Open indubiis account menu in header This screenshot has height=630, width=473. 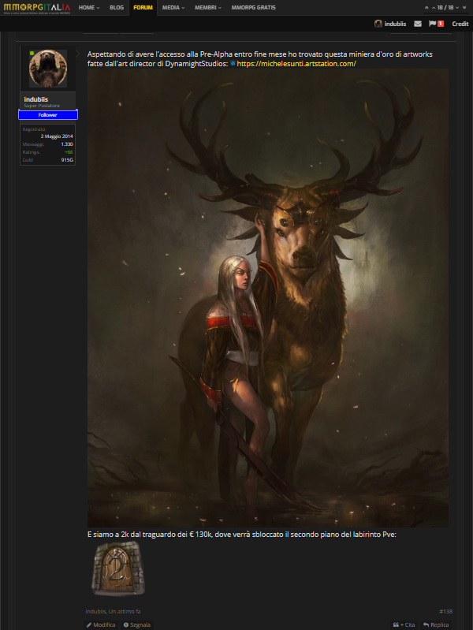pyautogui.click(x=390, y=24)
